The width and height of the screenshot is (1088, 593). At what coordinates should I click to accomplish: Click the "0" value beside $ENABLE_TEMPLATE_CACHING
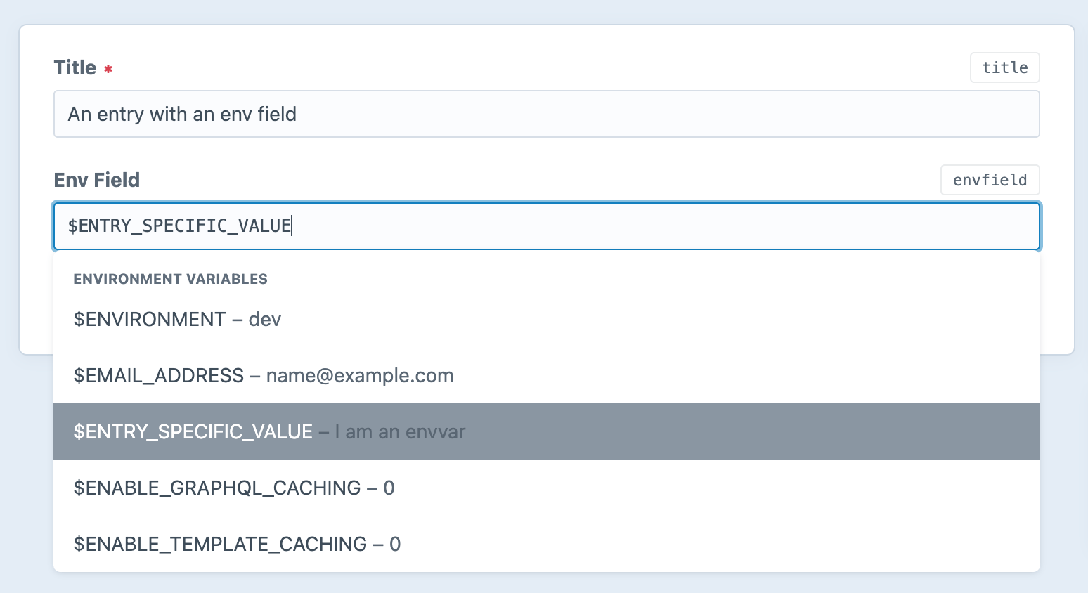coord(395,545)
